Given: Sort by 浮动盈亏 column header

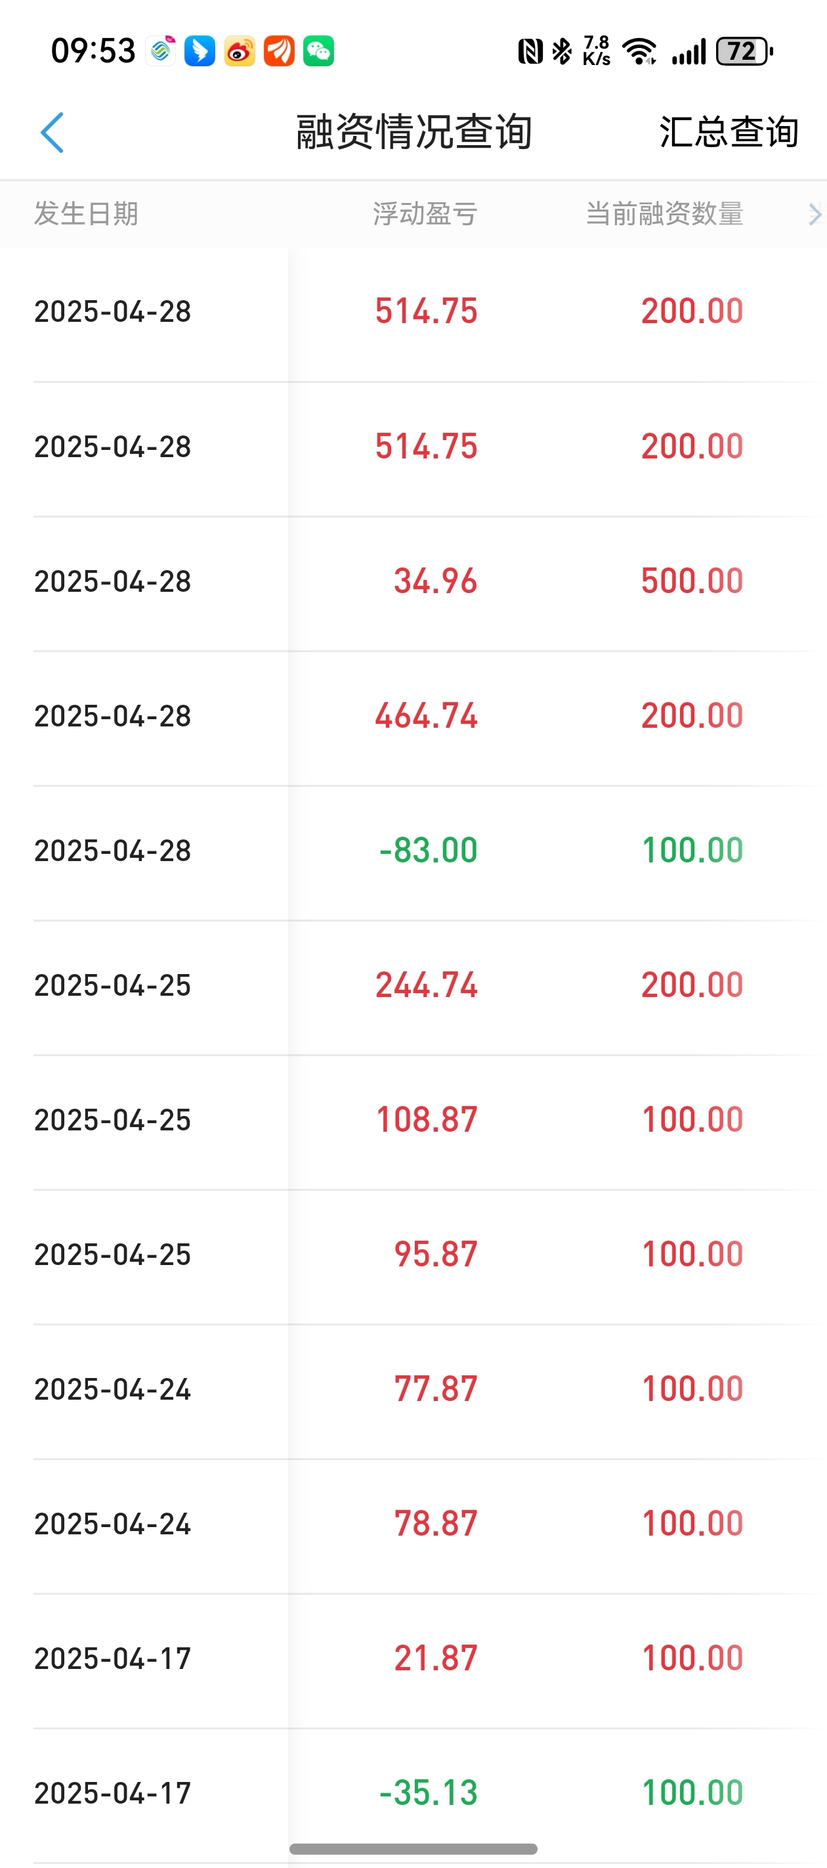Looking at the screenshot, I should 425,214.
